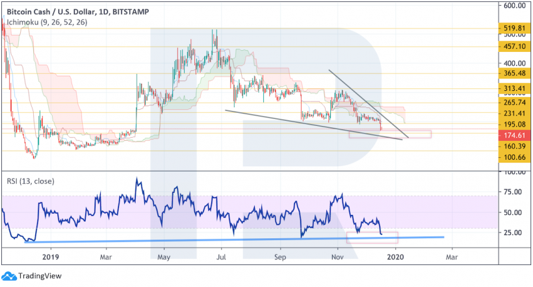Open the TradingView text link
Viewport: 533px width, 287px height.
(x=40, y=276)
